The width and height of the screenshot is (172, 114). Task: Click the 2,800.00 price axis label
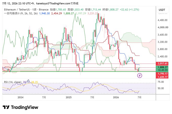(x=162, y=49)
